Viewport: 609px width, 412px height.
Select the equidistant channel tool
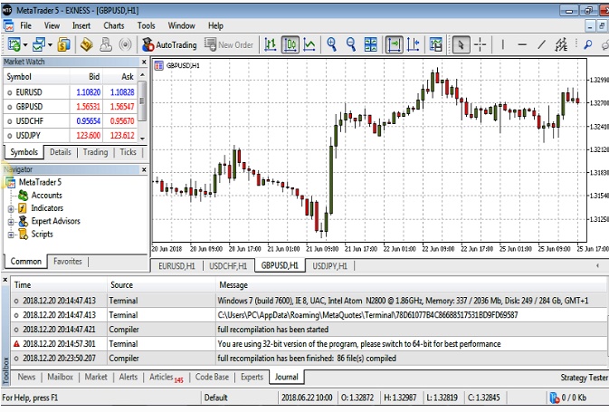tap(561, 44)
